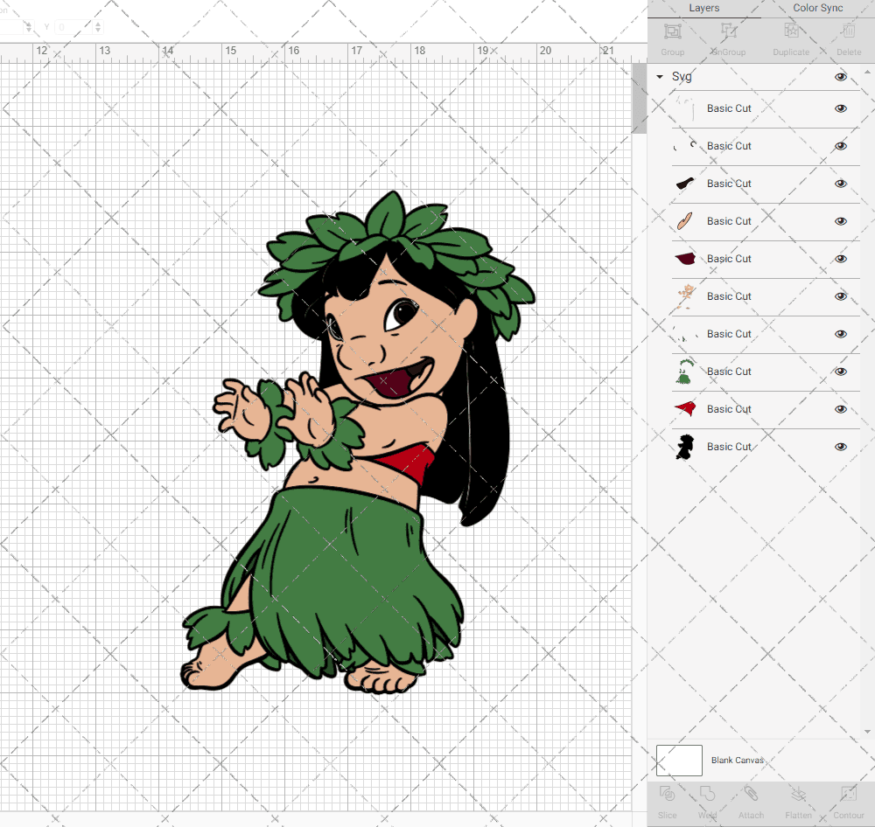Select the Weld tool

pos(707,794)
